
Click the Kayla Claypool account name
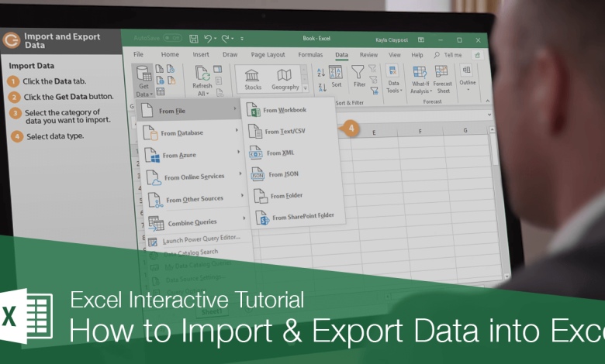[x=391, y=39]
